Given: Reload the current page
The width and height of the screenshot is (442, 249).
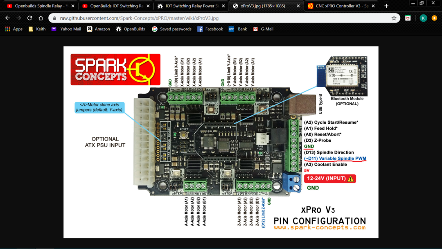Looking at the screenshot, I should [29, 18].
